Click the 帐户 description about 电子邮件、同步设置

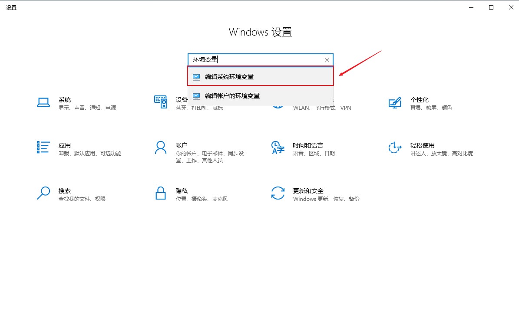point(209,157)
